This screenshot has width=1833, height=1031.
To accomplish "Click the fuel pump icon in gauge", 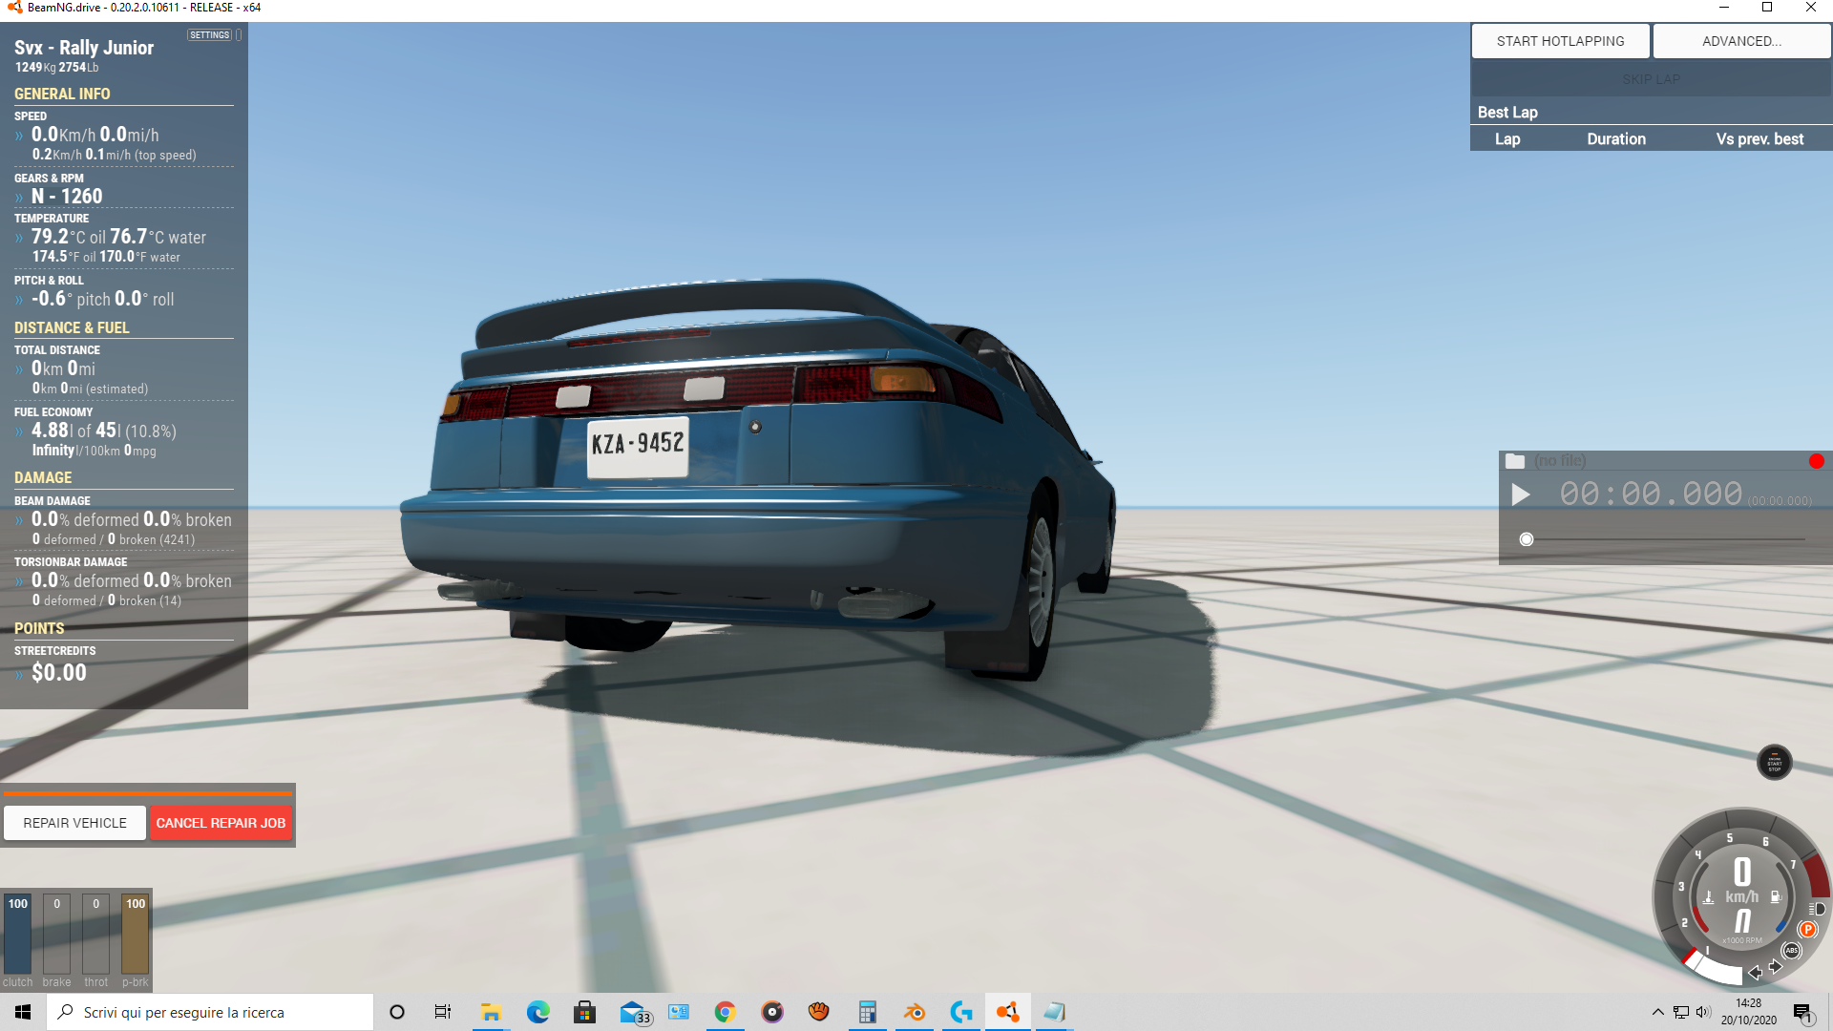I will [x=1776, y=896].
